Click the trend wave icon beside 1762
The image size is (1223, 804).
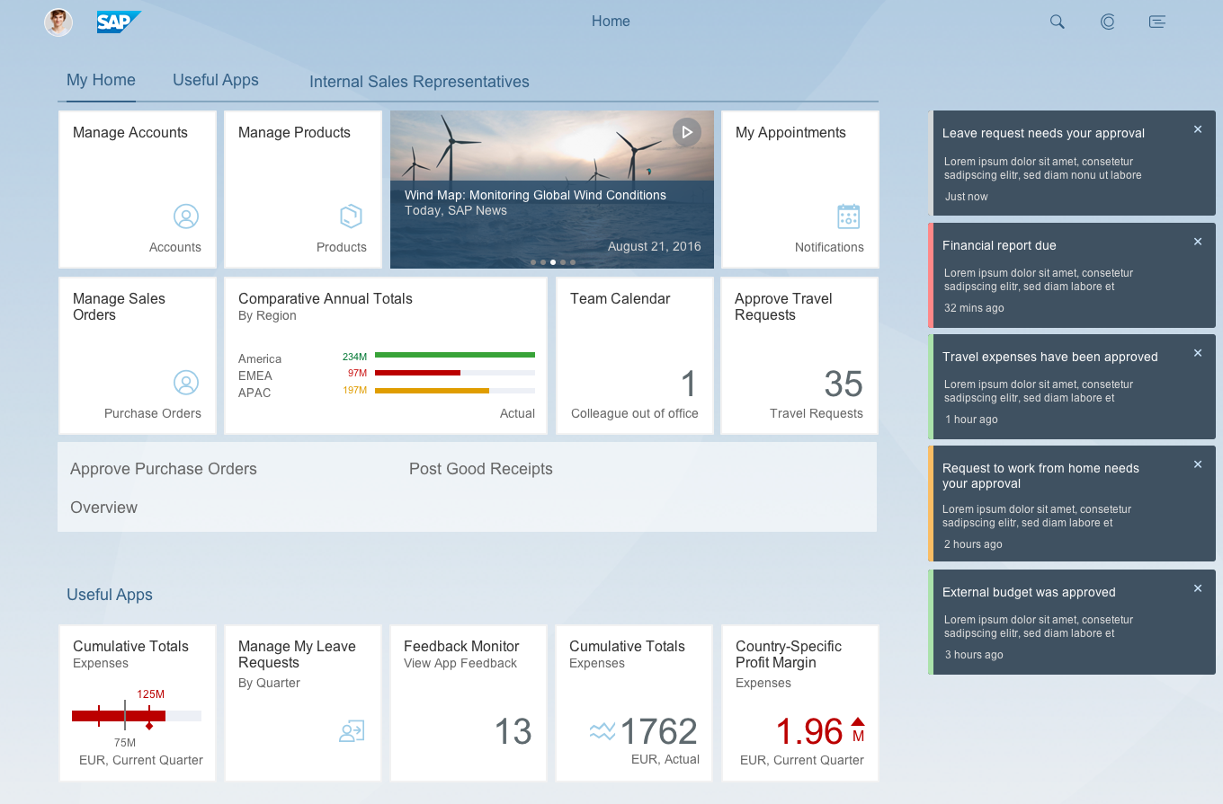pyautogui.click(x=603, y=731)
